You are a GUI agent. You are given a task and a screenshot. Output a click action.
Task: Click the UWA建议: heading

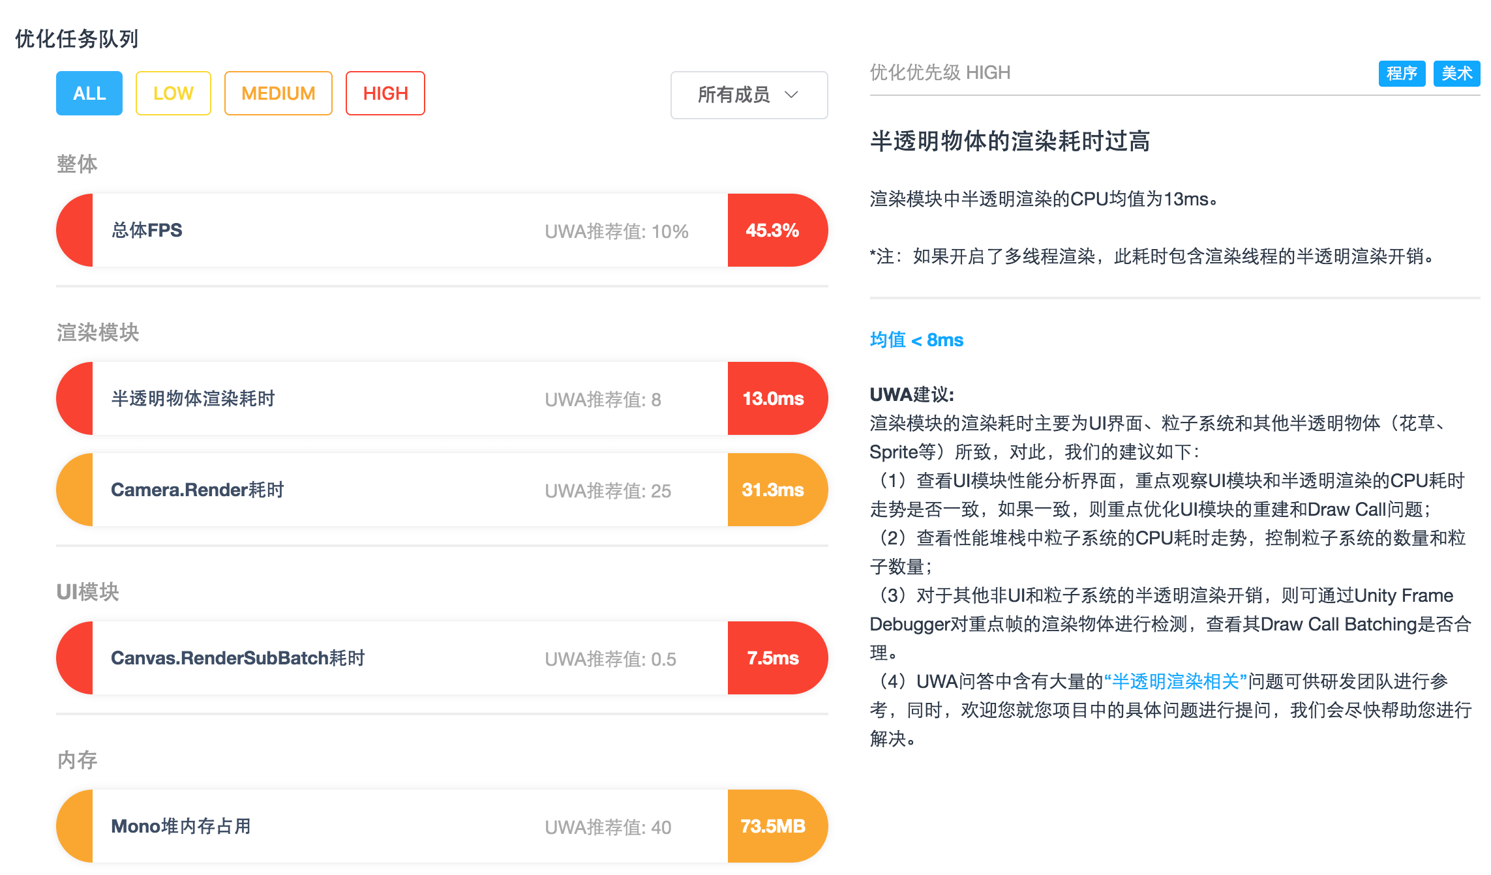[912, 394]
